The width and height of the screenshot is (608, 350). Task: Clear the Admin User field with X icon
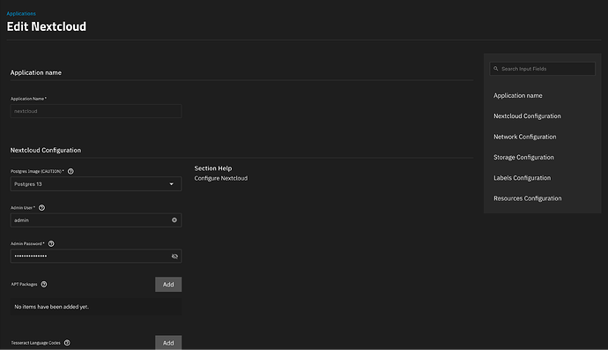tap(174, 220)
